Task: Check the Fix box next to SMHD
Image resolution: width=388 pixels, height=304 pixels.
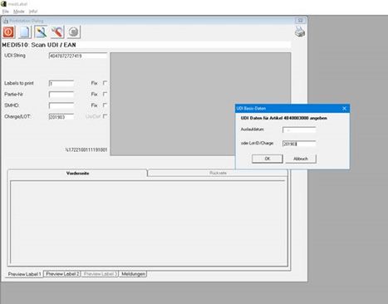Action: tap(105, 105)
